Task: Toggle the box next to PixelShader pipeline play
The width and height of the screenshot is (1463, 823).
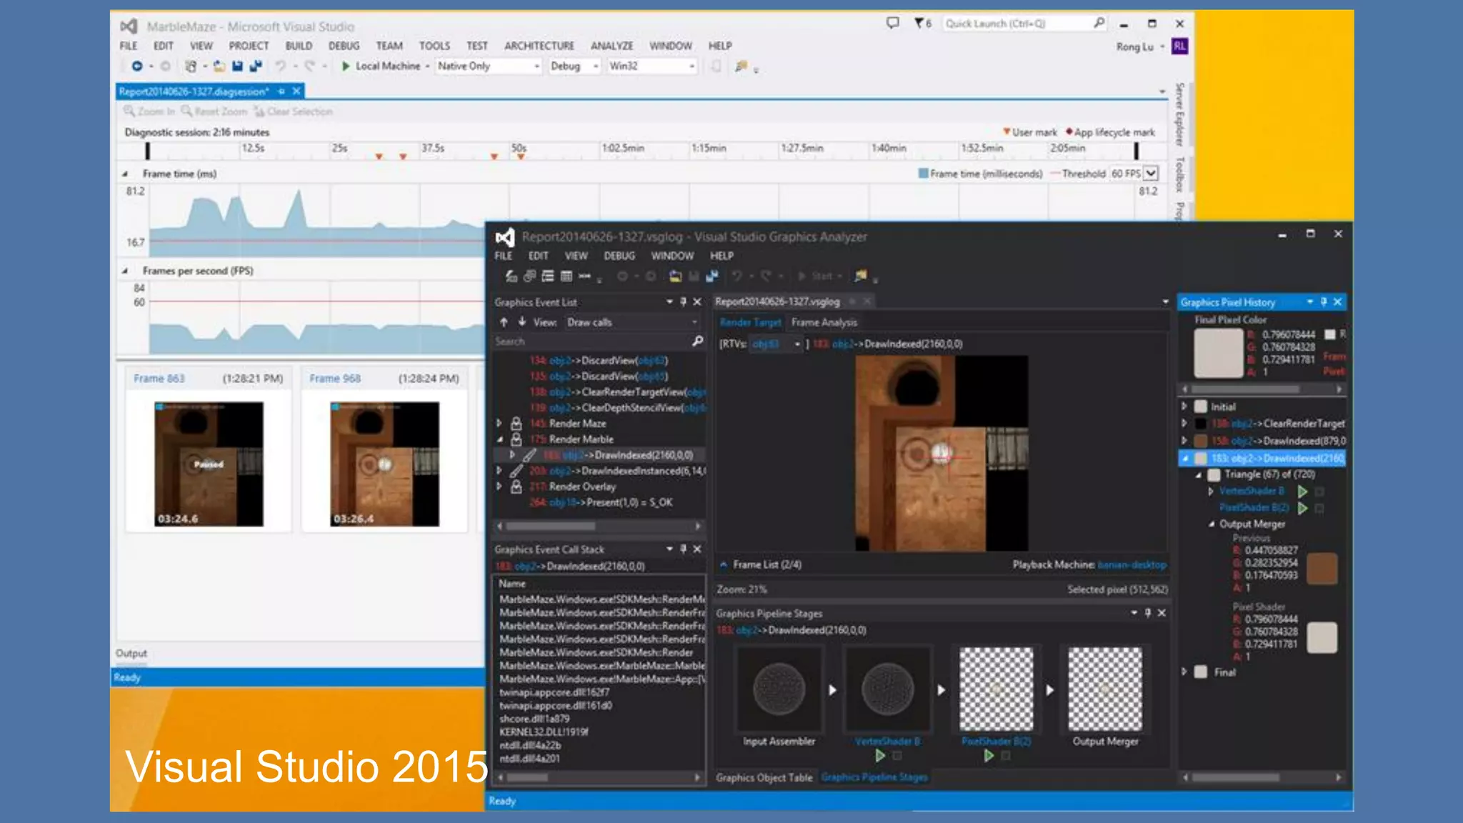Action: click(1007, 756)
